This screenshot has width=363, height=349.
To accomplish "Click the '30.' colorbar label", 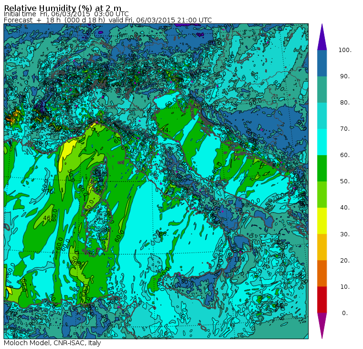I will pyautogui.click(x=345, y=234).
